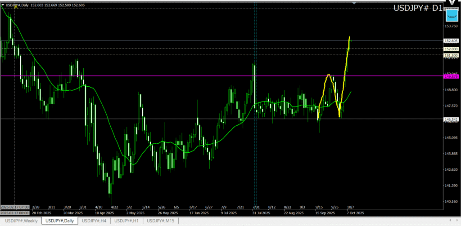The width and height of the screenshot is (461, 226).
Task: Click the USDJPY# D1 text label
Action: click(x=418, y=9)
